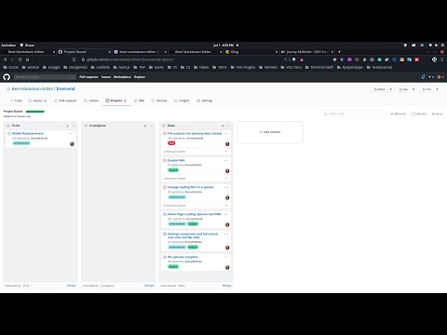This screenshot has height=335, width=447.
Task: Click Manage automation for Done column
Action: tap(227, 286)
